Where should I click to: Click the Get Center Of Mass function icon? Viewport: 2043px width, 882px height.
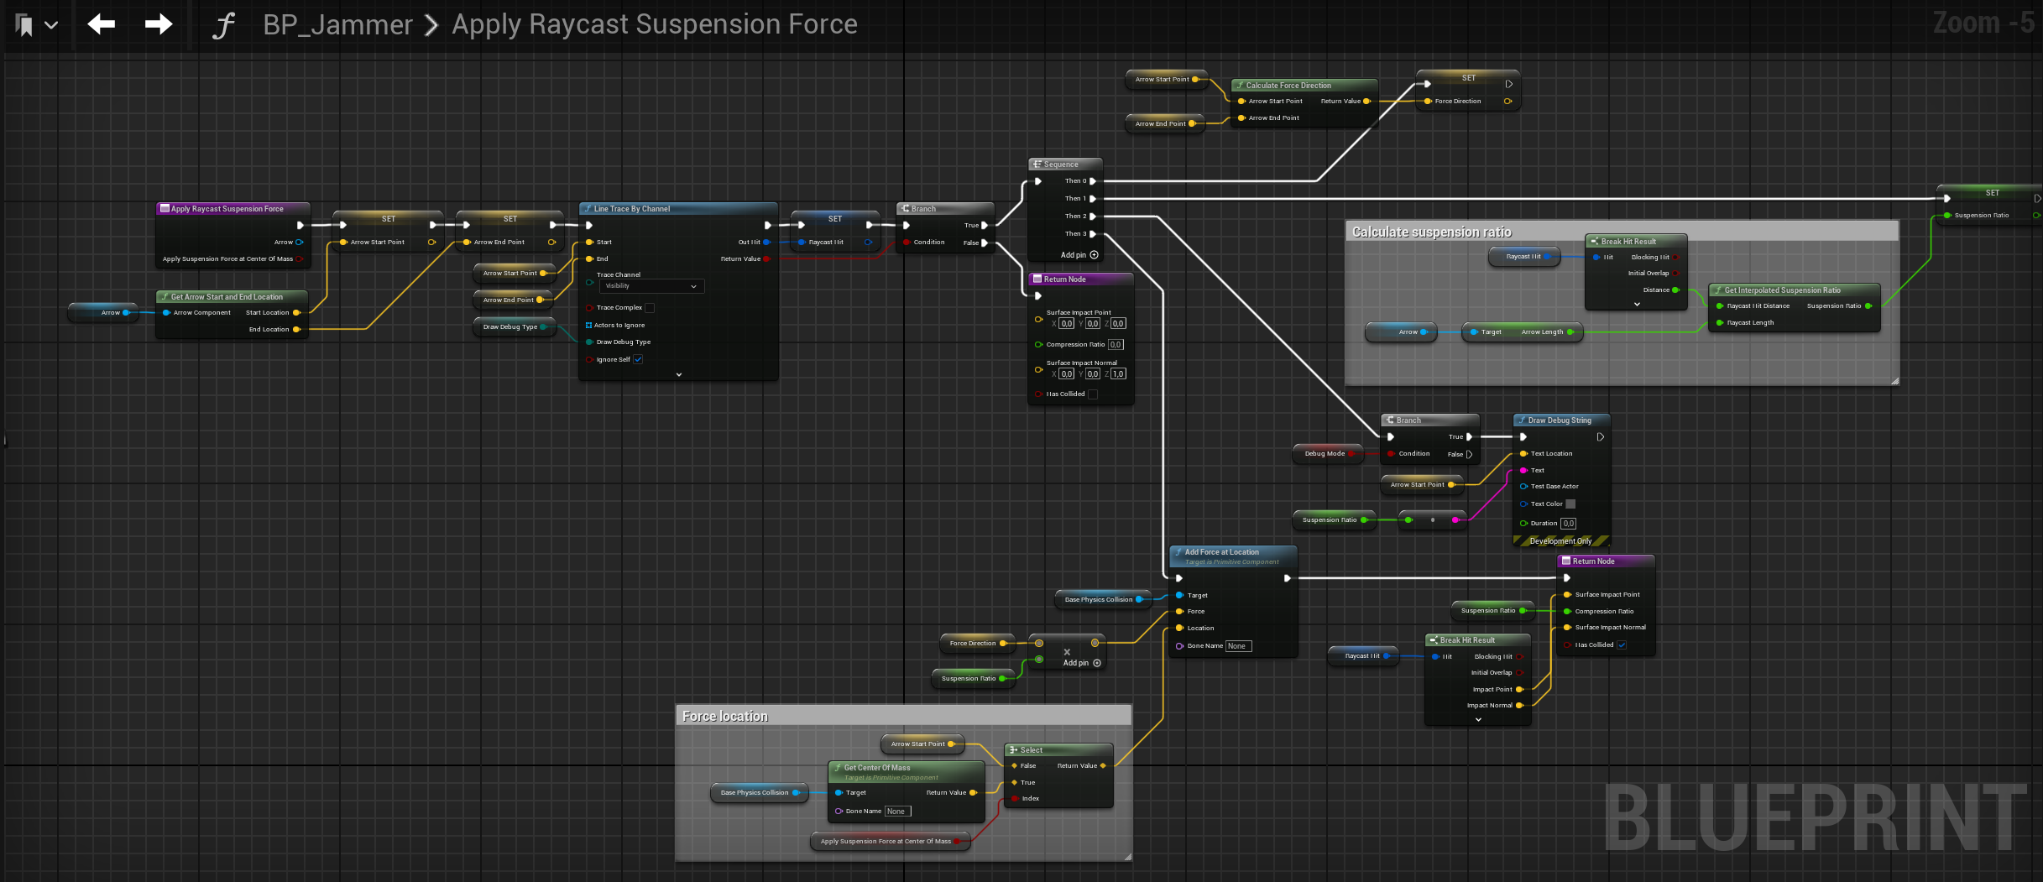click(x=837, y=768)
